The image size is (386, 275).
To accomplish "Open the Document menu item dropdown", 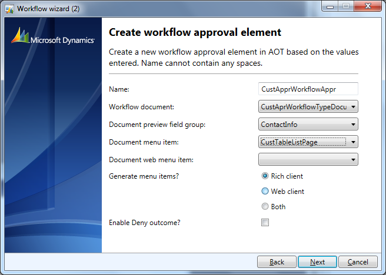I will pos(308,142).
